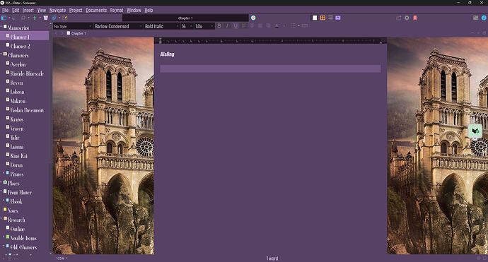Open the Bold Italic typeface dropdown
Screen dimensions: 488x262
pos(162,26)
